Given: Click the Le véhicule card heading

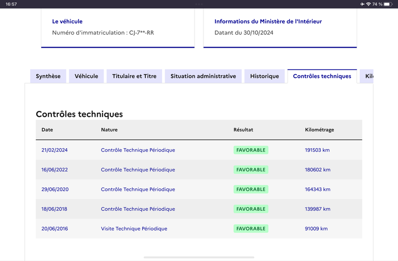Looking at the screenshot, I should point(67,21).
